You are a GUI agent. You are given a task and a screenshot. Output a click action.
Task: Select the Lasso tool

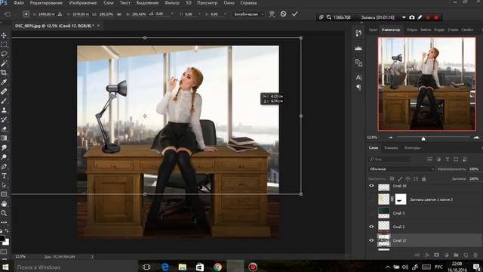pyautogui.click(x=4, y=54)
